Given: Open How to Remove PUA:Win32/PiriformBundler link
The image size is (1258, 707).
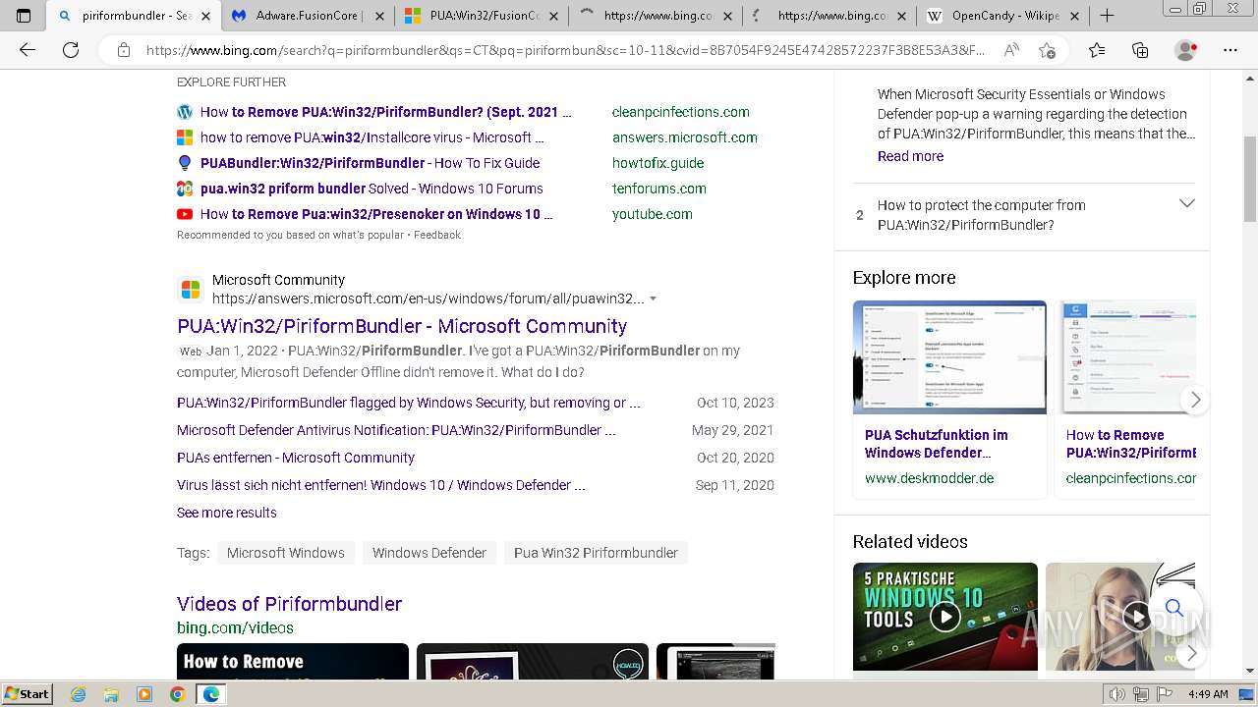Looking at the screenshot, I should [385, 112].
